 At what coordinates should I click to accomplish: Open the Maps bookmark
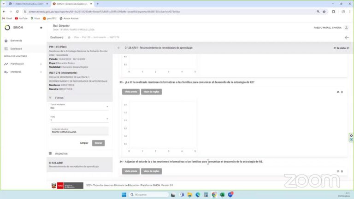click(x=35, y=18)
